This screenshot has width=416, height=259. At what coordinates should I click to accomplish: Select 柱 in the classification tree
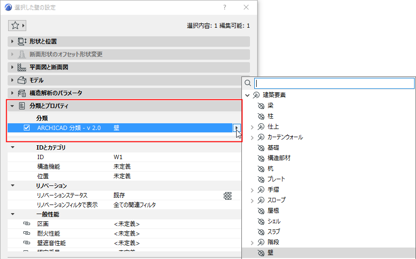click(270, 116)
